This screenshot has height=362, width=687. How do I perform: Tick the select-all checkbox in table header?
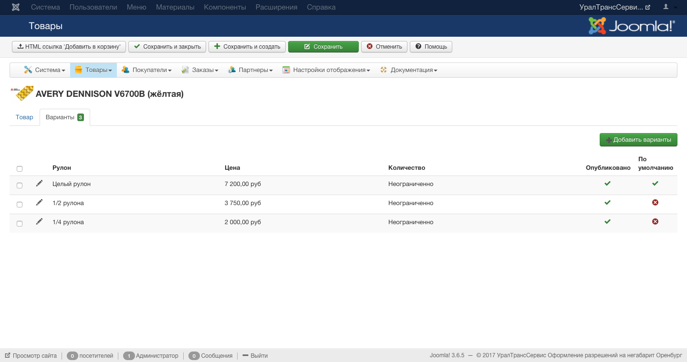[x=20, y=169]
